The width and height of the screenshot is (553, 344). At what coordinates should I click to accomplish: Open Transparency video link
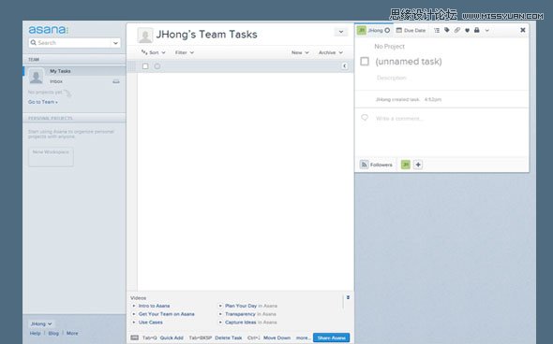(x=240, y=314)
